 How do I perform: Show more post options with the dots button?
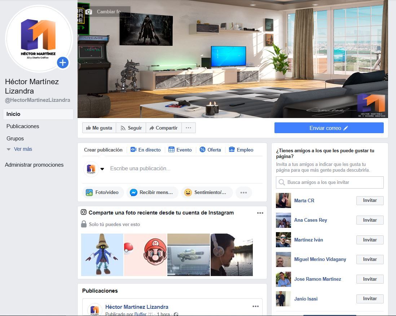243,193
